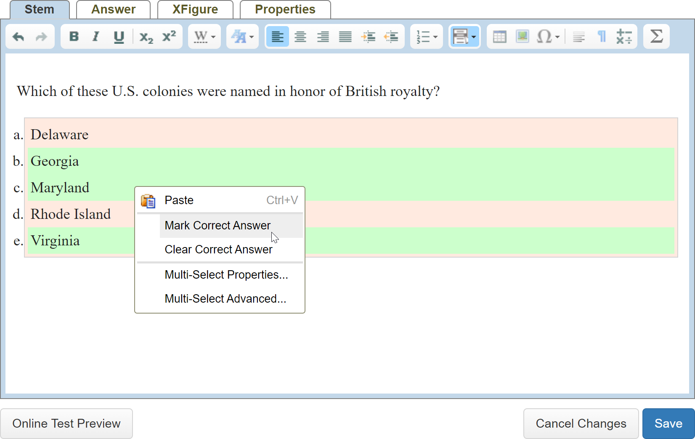The height and width of the screenshot is (439, 695).
Task: Click the paragraph lines icon
Action: [579, 37]
